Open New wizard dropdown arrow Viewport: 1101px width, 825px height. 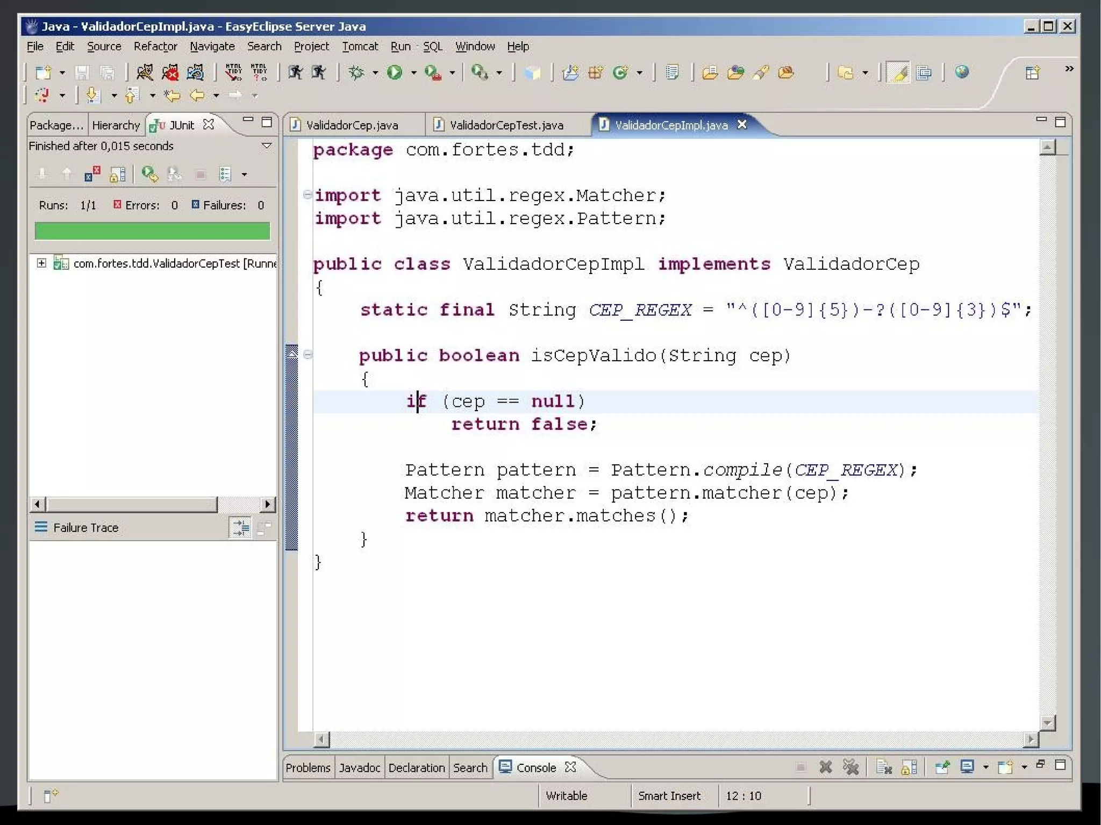pos(62,73)
